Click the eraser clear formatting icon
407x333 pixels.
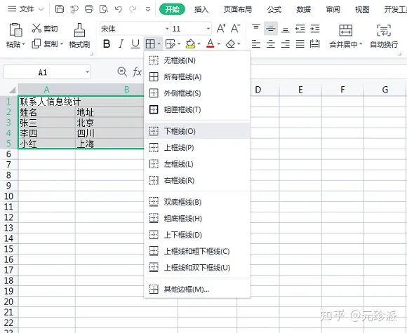230,44
